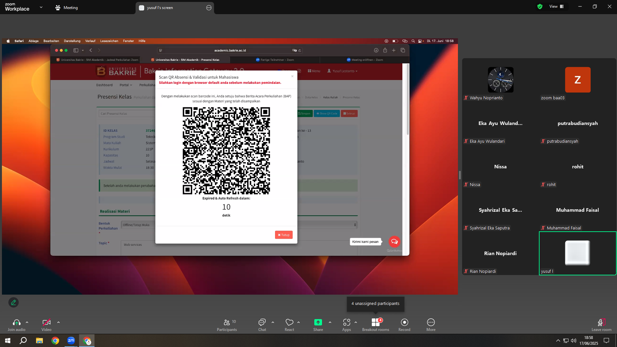Image resolution: width=617 pixels, height=347 pixels.
Task: Click the Safari share icon
Action: pyautogui.click(x=385, y=50)
